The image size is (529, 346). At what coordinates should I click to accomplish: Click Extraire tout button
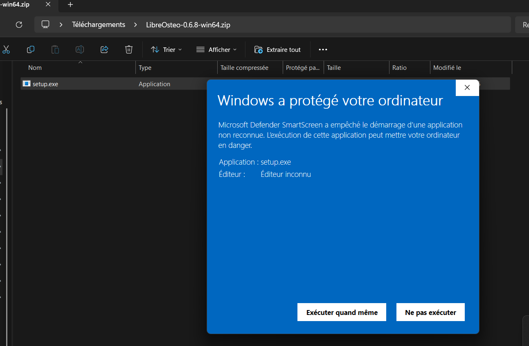pos(277,49)
